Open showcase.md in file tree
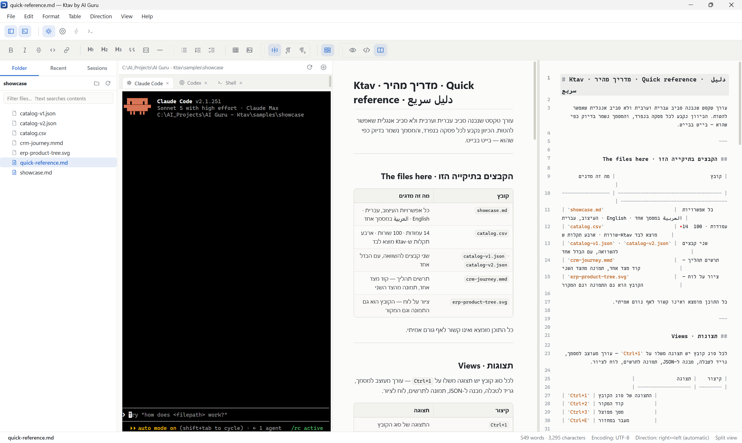 (58, 173)
